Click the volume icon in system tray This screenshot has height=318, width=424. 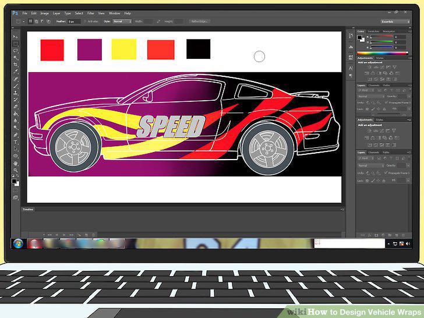(408, 243)
